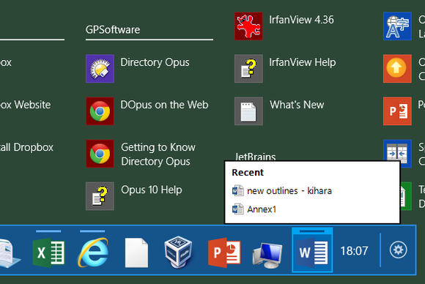Open IrfanView Help tile
425x284 pixels.
pyautogui.click(x=248, y=69)
